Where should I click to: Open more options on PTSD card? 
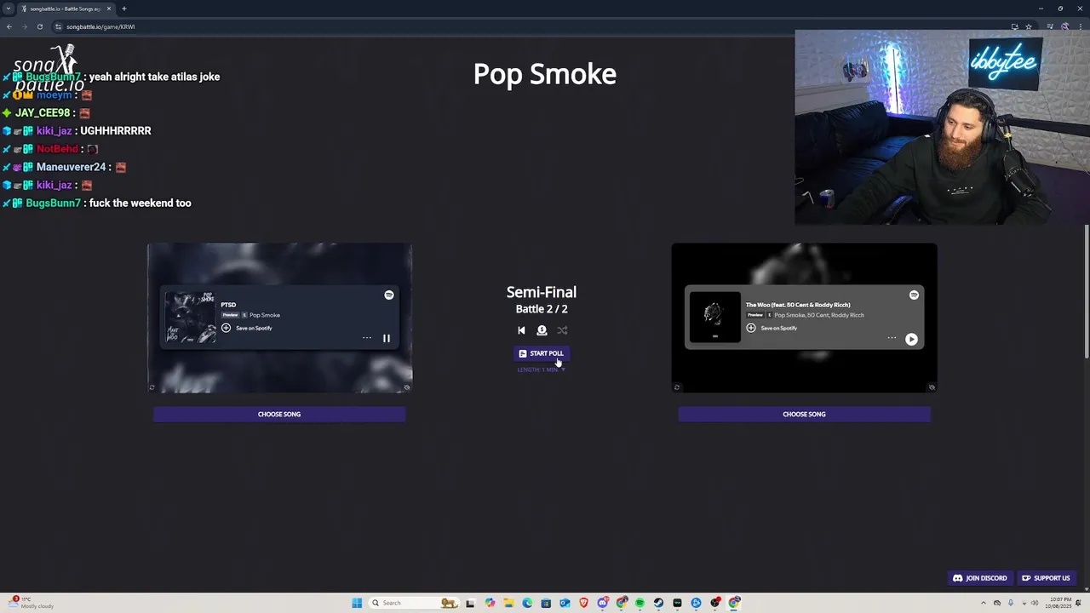(367, 338)
